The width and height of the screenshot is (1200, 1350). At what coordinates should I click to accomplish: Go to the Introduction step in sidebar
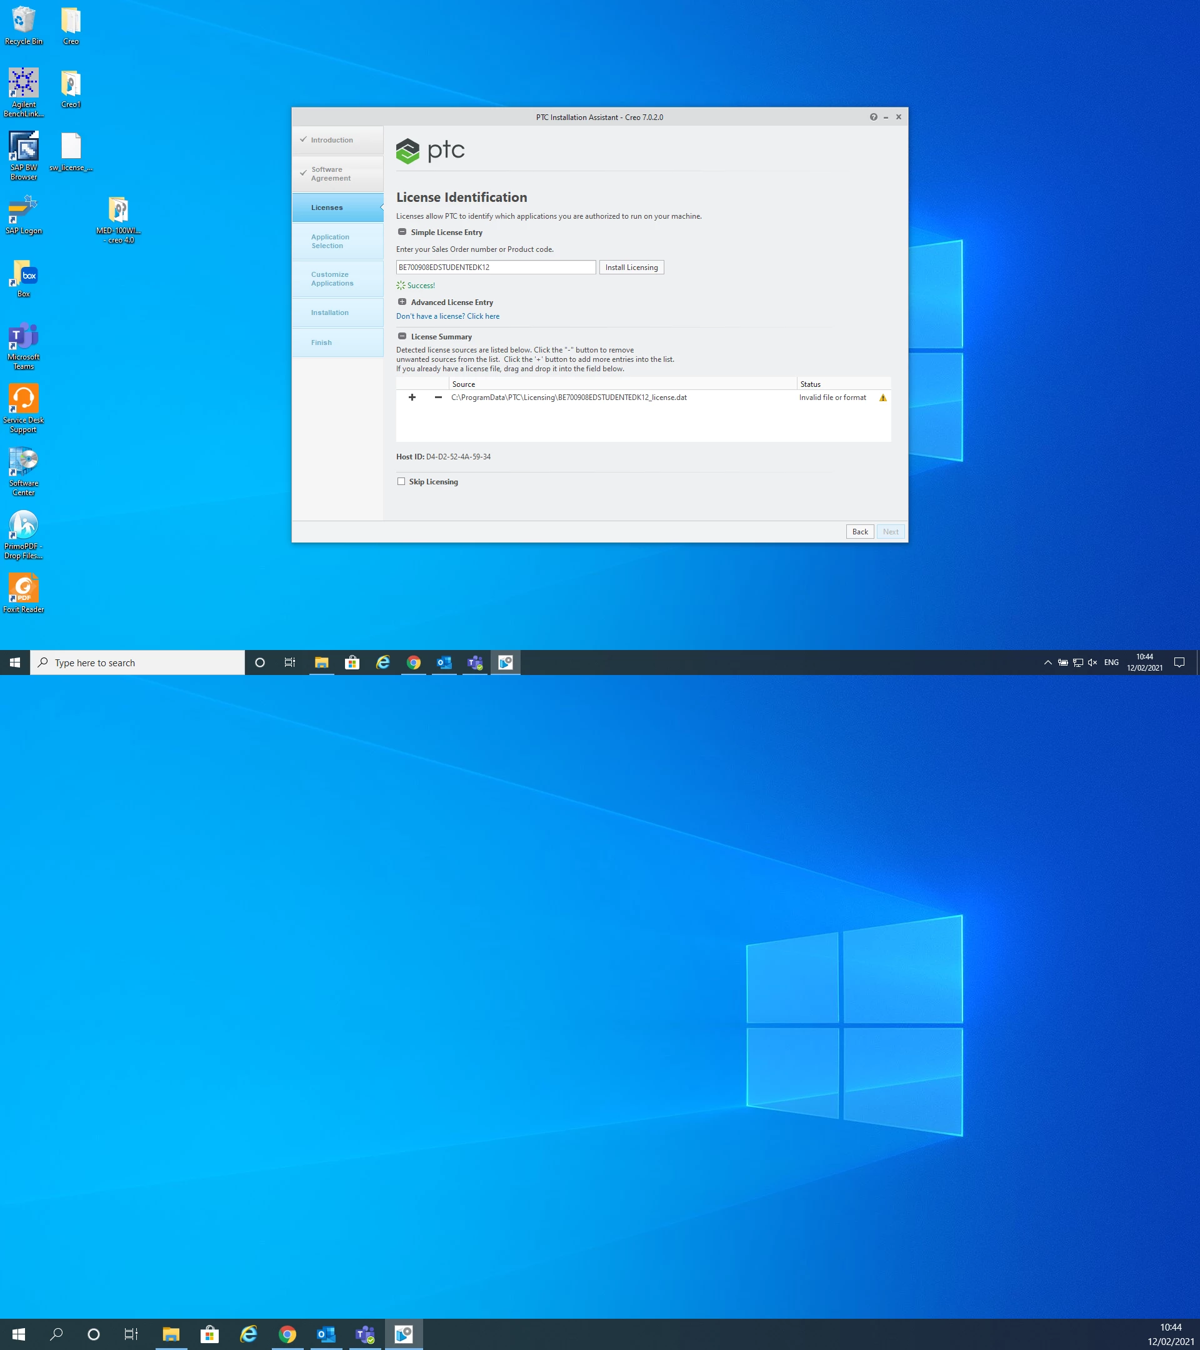(x=331, y=140)
